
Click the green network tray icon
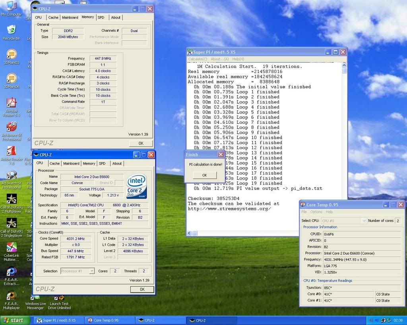(x=389, y=320)
